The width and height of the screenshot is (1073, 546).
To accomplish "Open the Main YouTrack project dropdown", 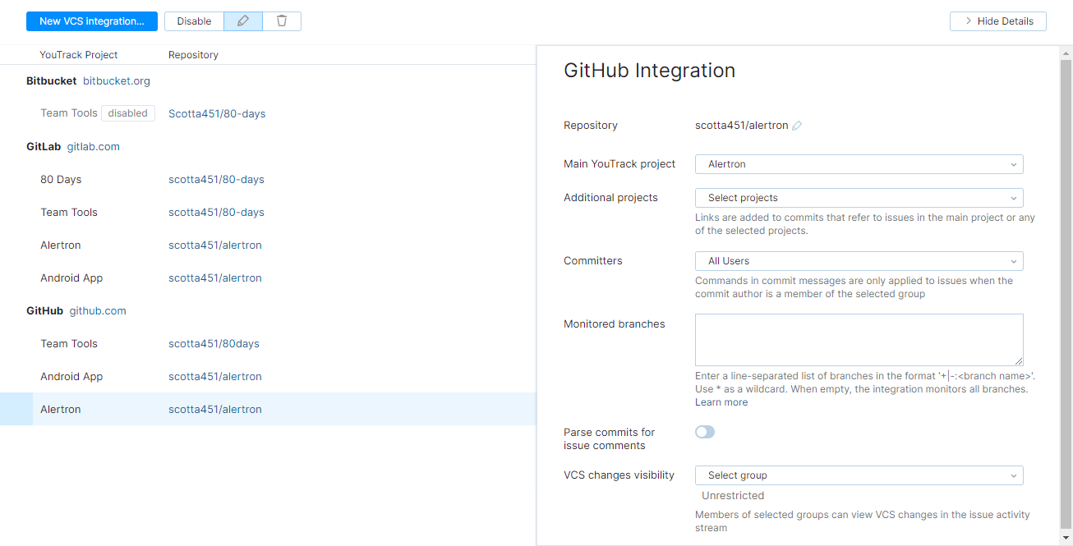I will click(858, 164).
